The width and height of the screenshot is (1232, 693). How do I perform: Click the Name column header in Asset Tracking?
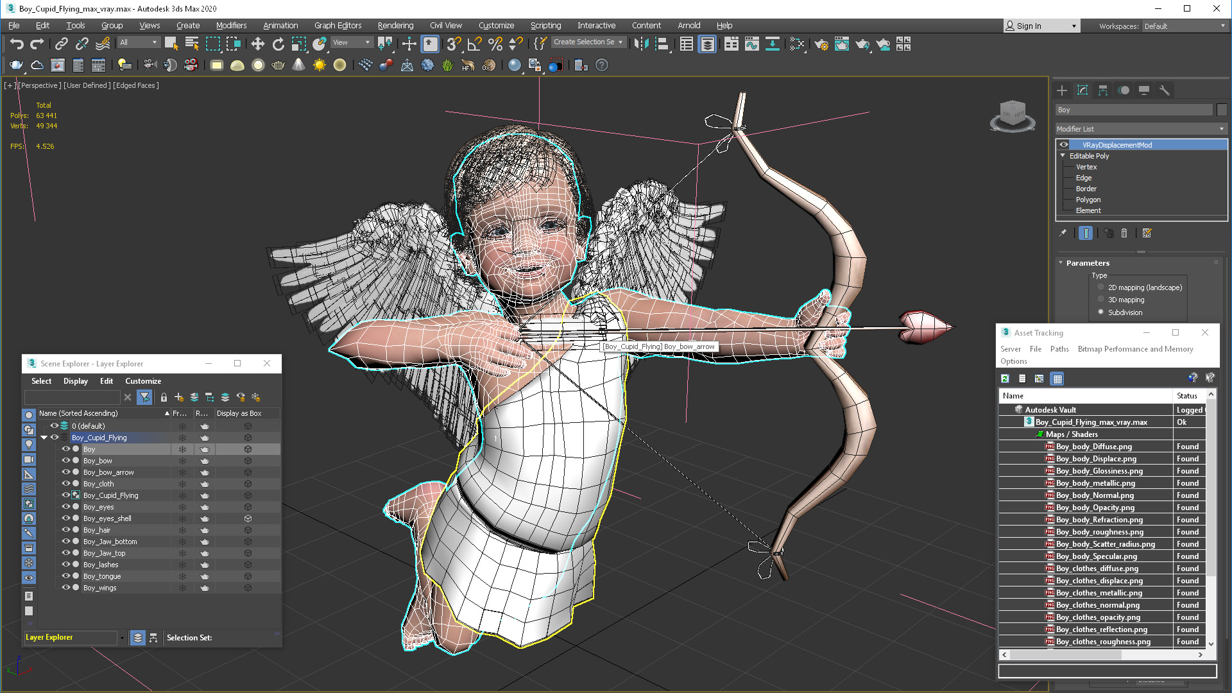1086,396
